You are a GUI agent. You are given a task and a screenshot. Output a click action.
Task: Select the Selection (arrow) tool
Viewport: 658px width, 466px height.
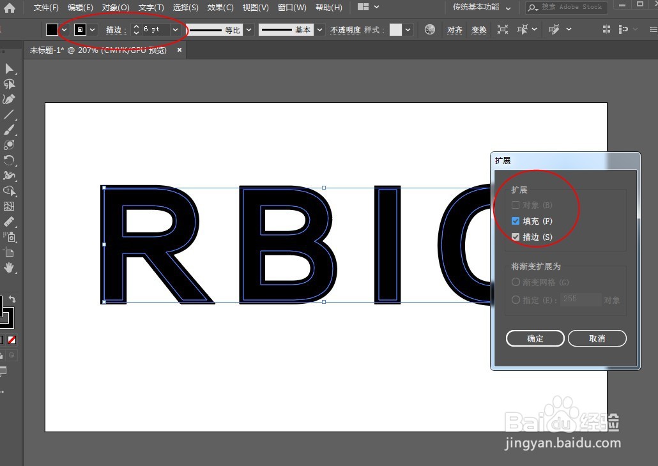point(9,68)
